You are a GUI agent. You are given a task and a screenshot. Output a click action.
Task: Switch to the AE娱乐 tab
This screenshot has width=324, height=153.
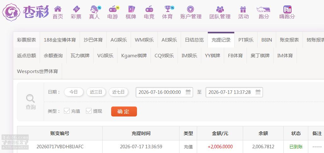click(x=169, y=40)
